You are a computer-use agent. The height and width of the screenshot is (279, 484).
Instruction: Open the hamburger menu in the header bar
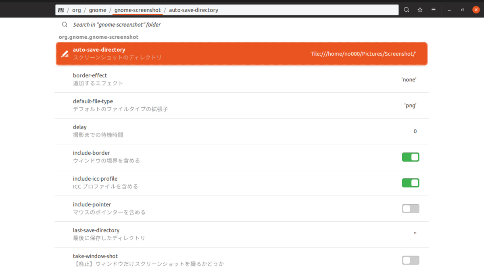tap(433, 10)
